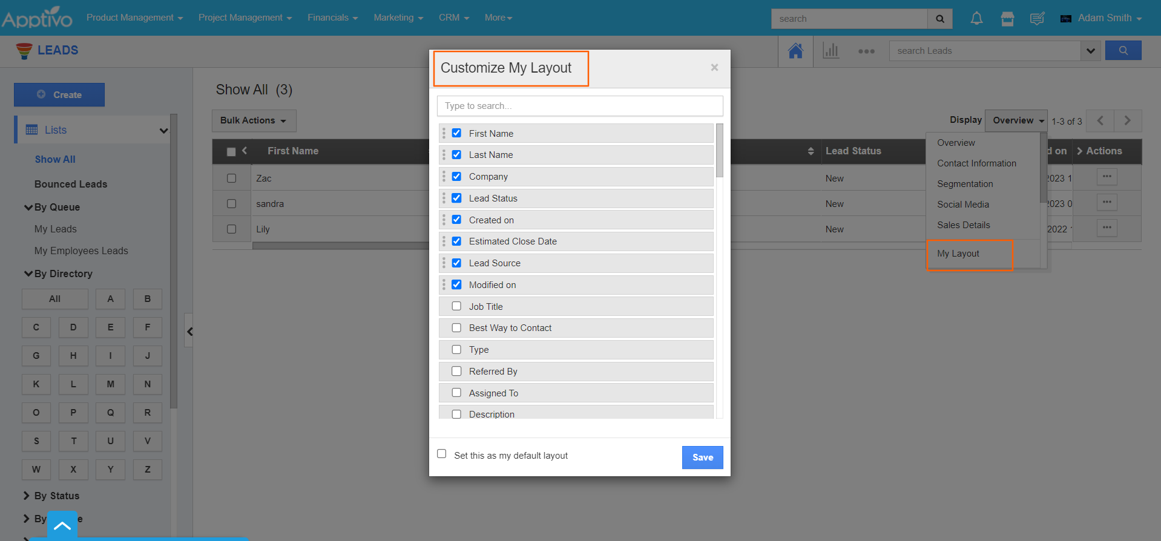
Task: Open the Bulk Actions dropdown
Action: tap(254, 120)
